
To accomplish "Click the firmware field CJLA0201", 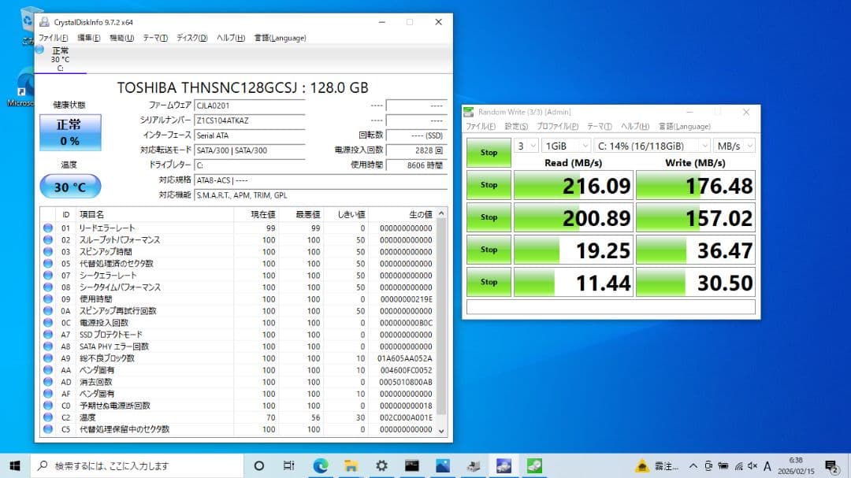I will (x=249, y=106).
